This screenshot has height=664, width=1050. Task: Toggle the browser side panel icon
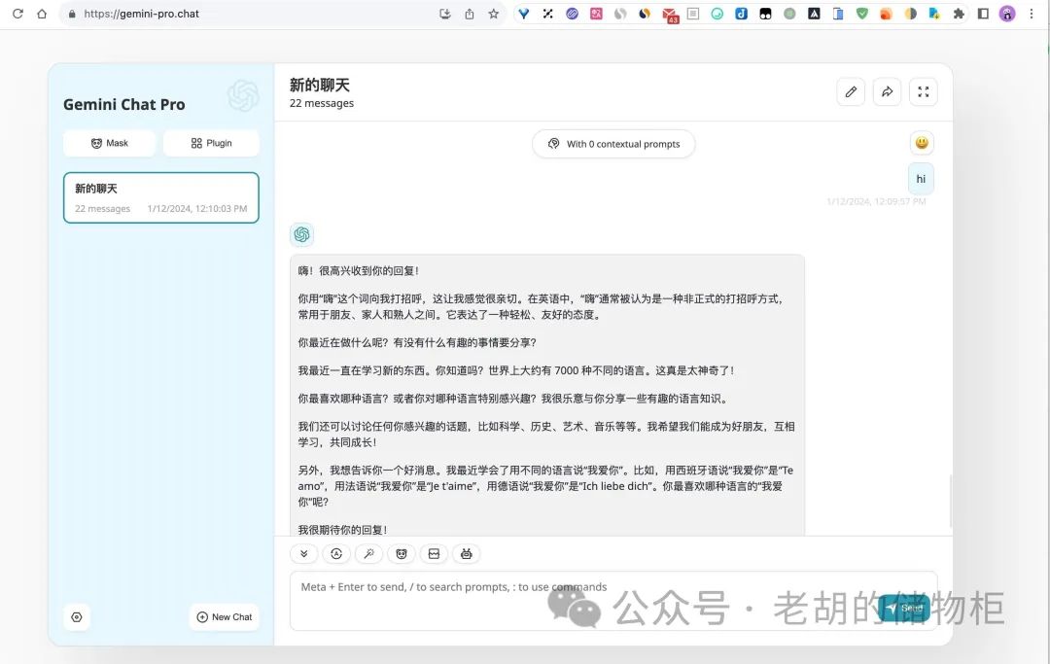[983, 14]
